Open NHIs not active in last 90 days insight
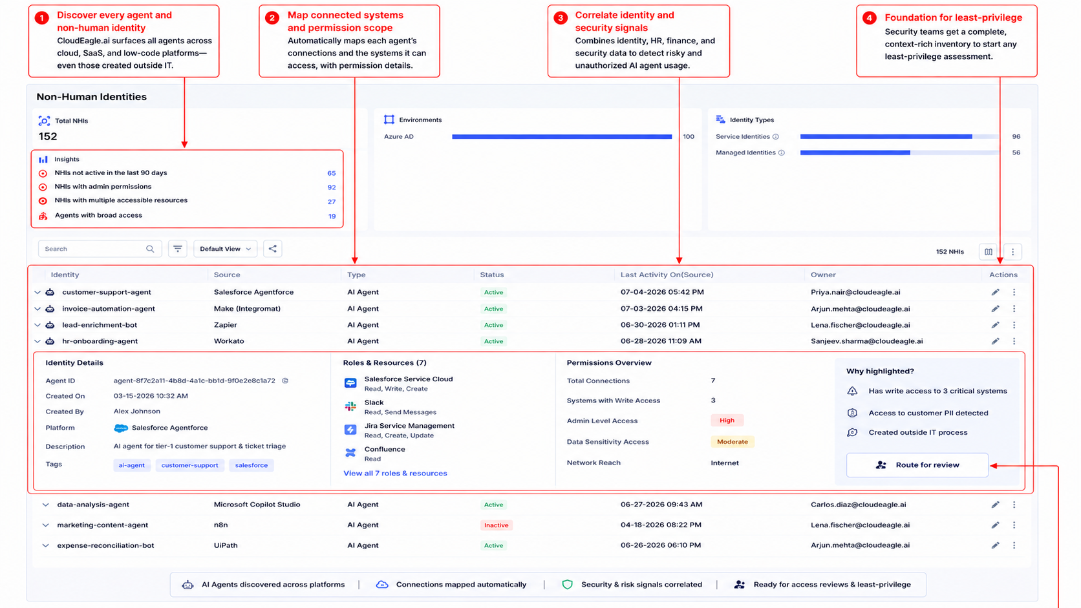 187,173
